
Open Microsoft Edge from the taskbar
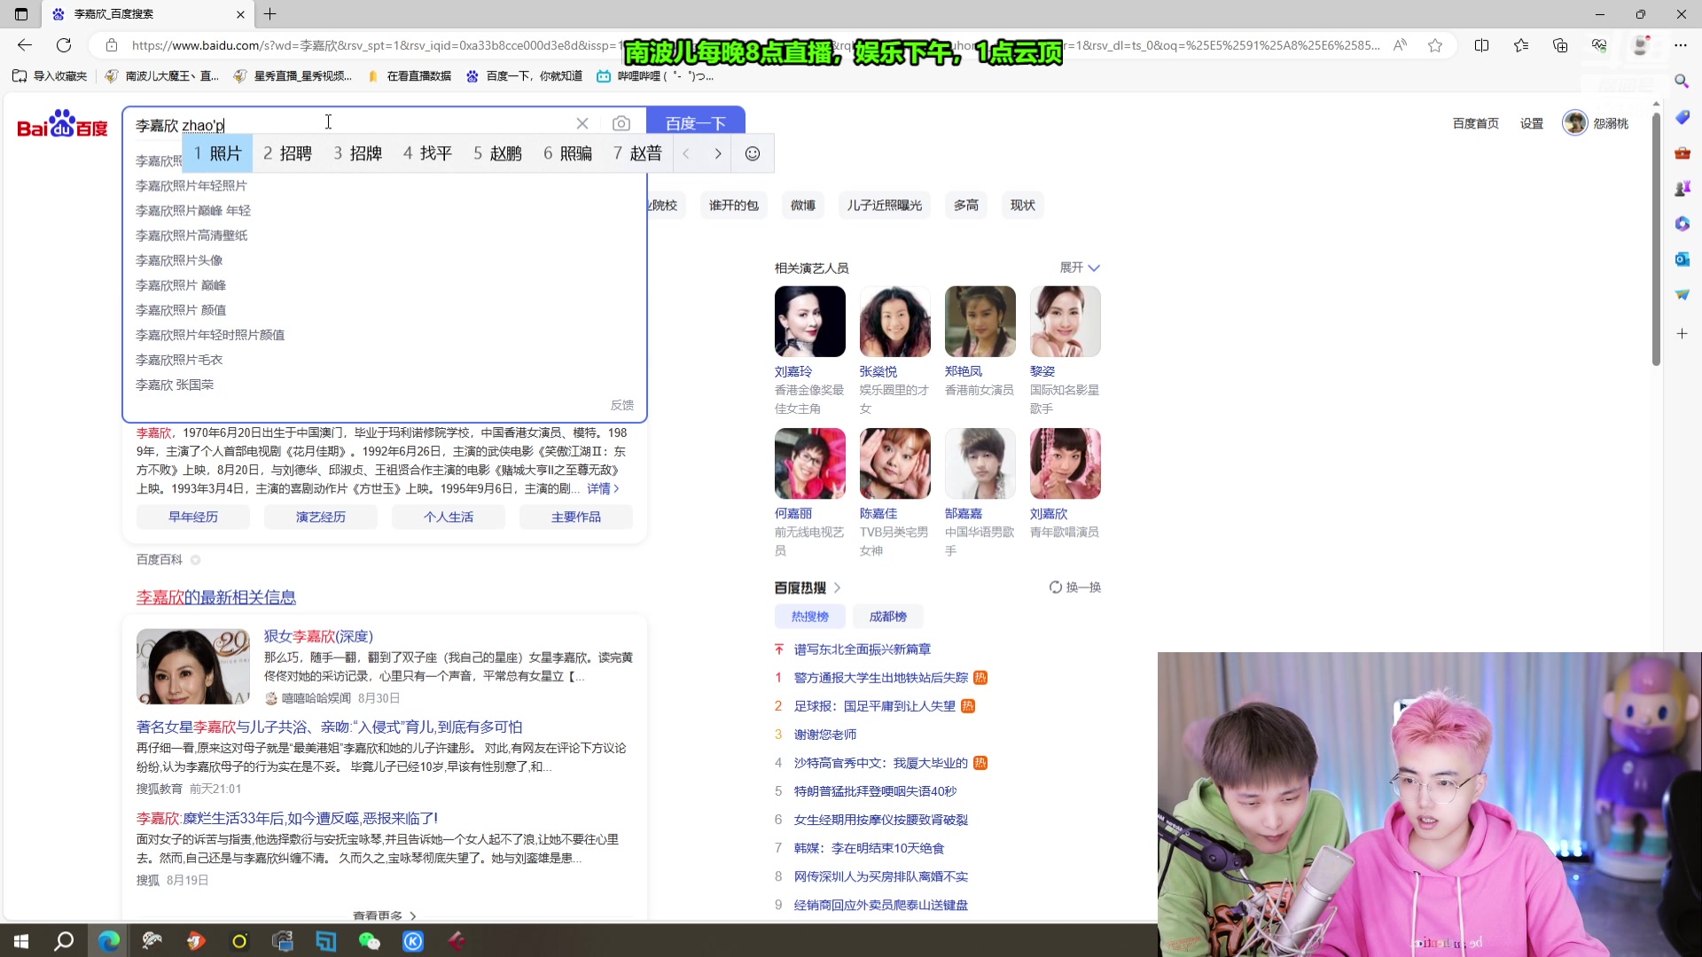109,941
